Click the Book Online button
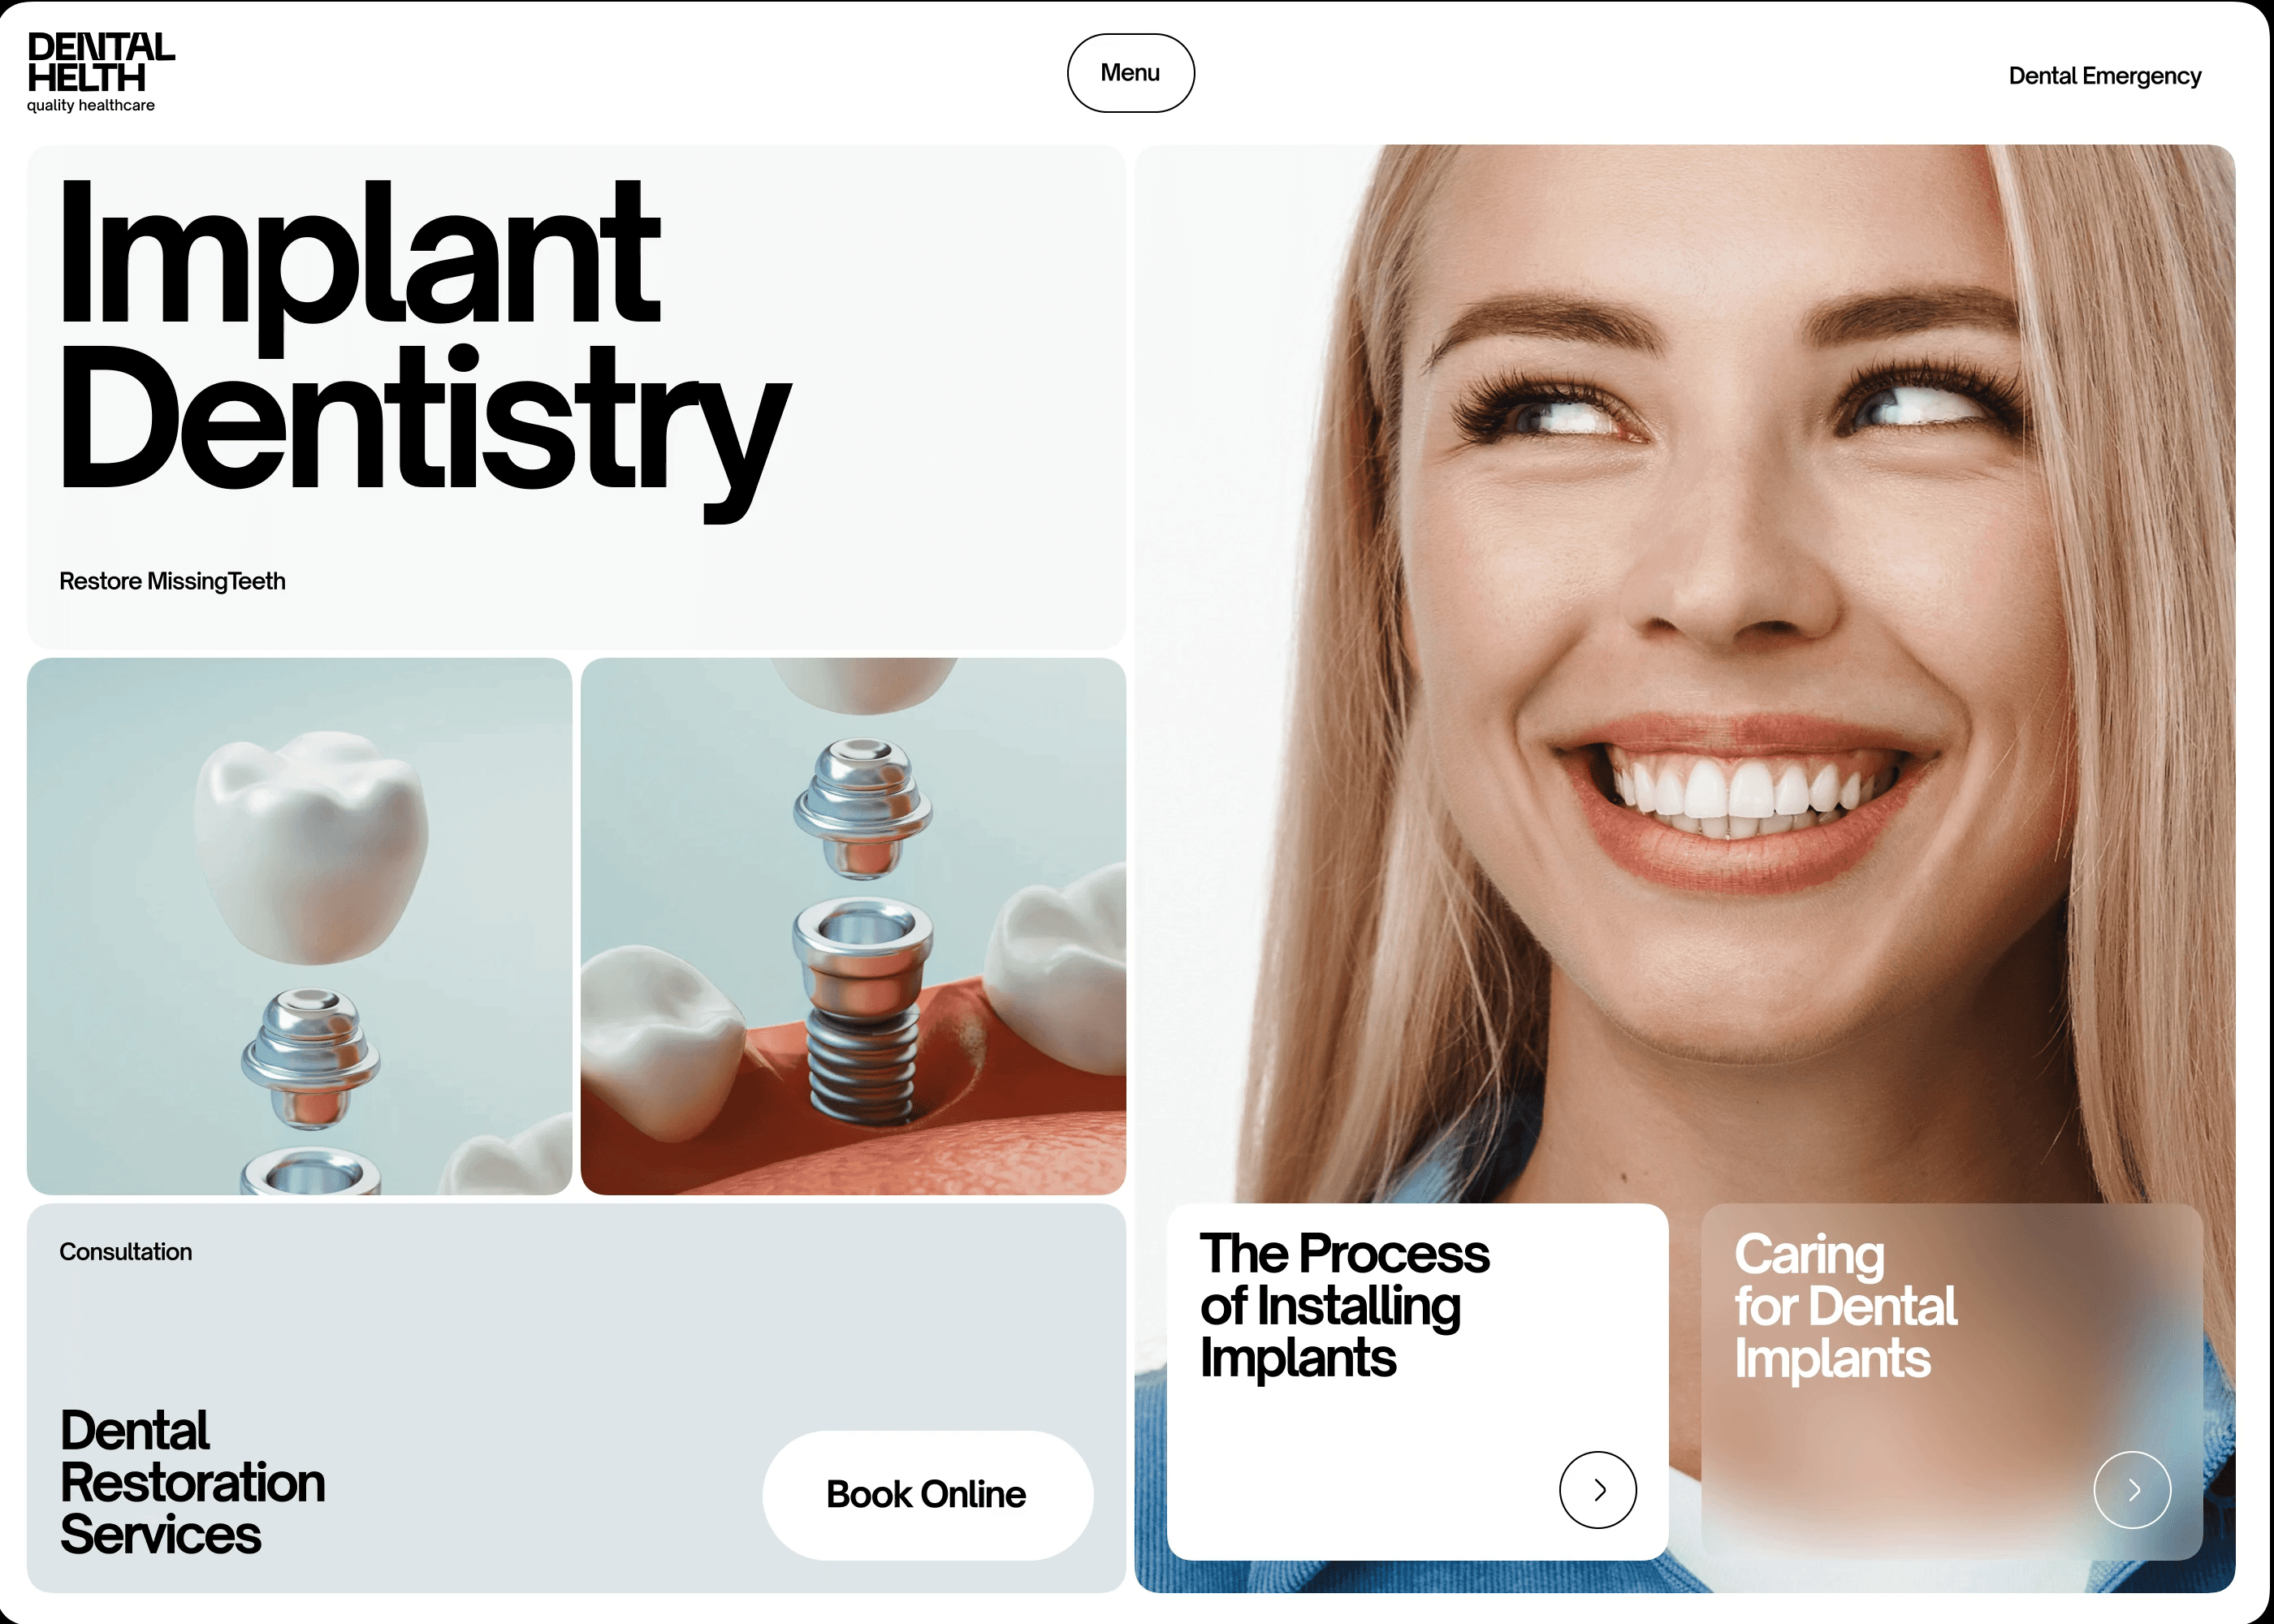This screenshot has width=2274, height=1624. click(x=927, y=1494)
